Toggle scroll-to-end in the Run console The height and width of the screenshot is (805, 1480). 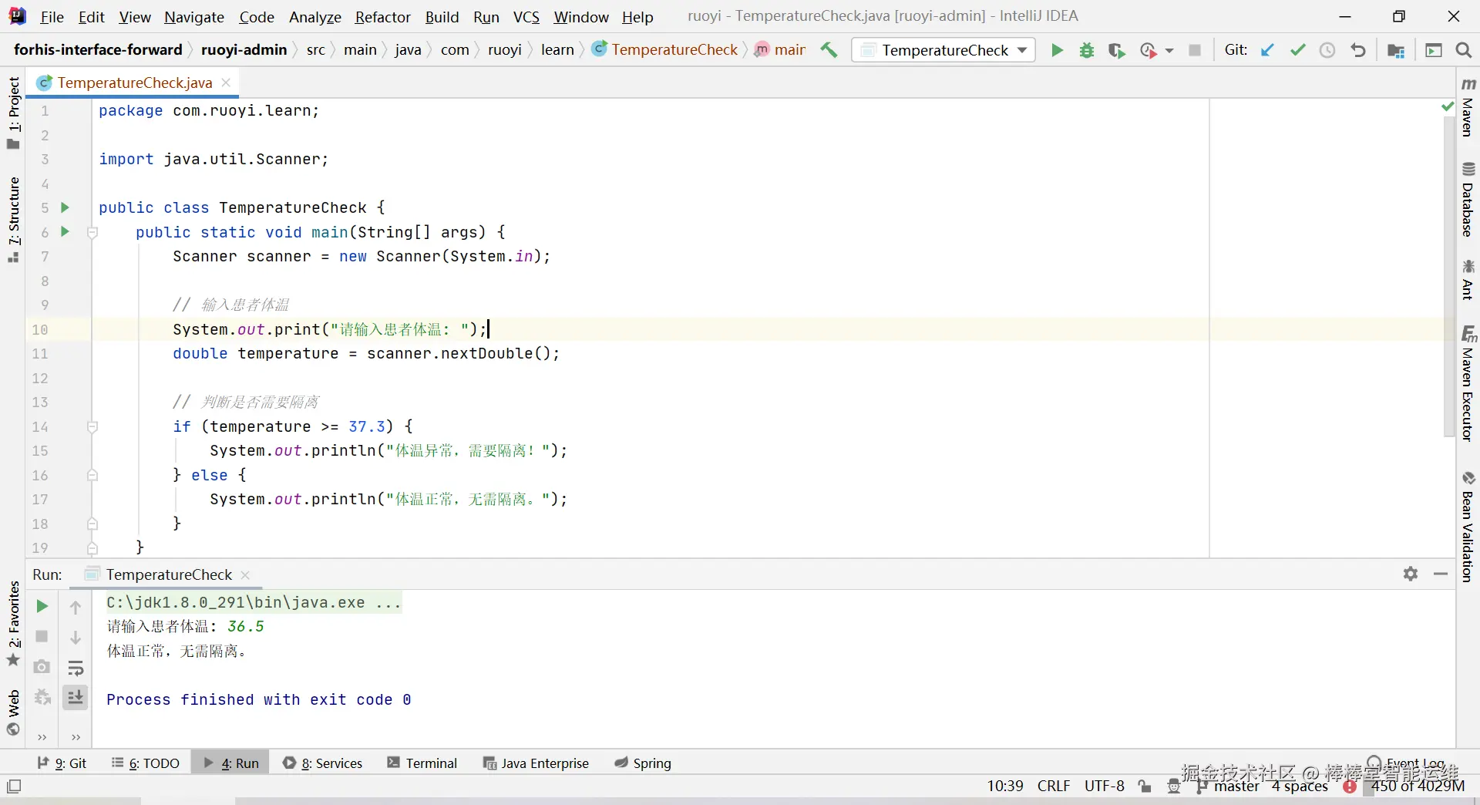click(76, 698)
